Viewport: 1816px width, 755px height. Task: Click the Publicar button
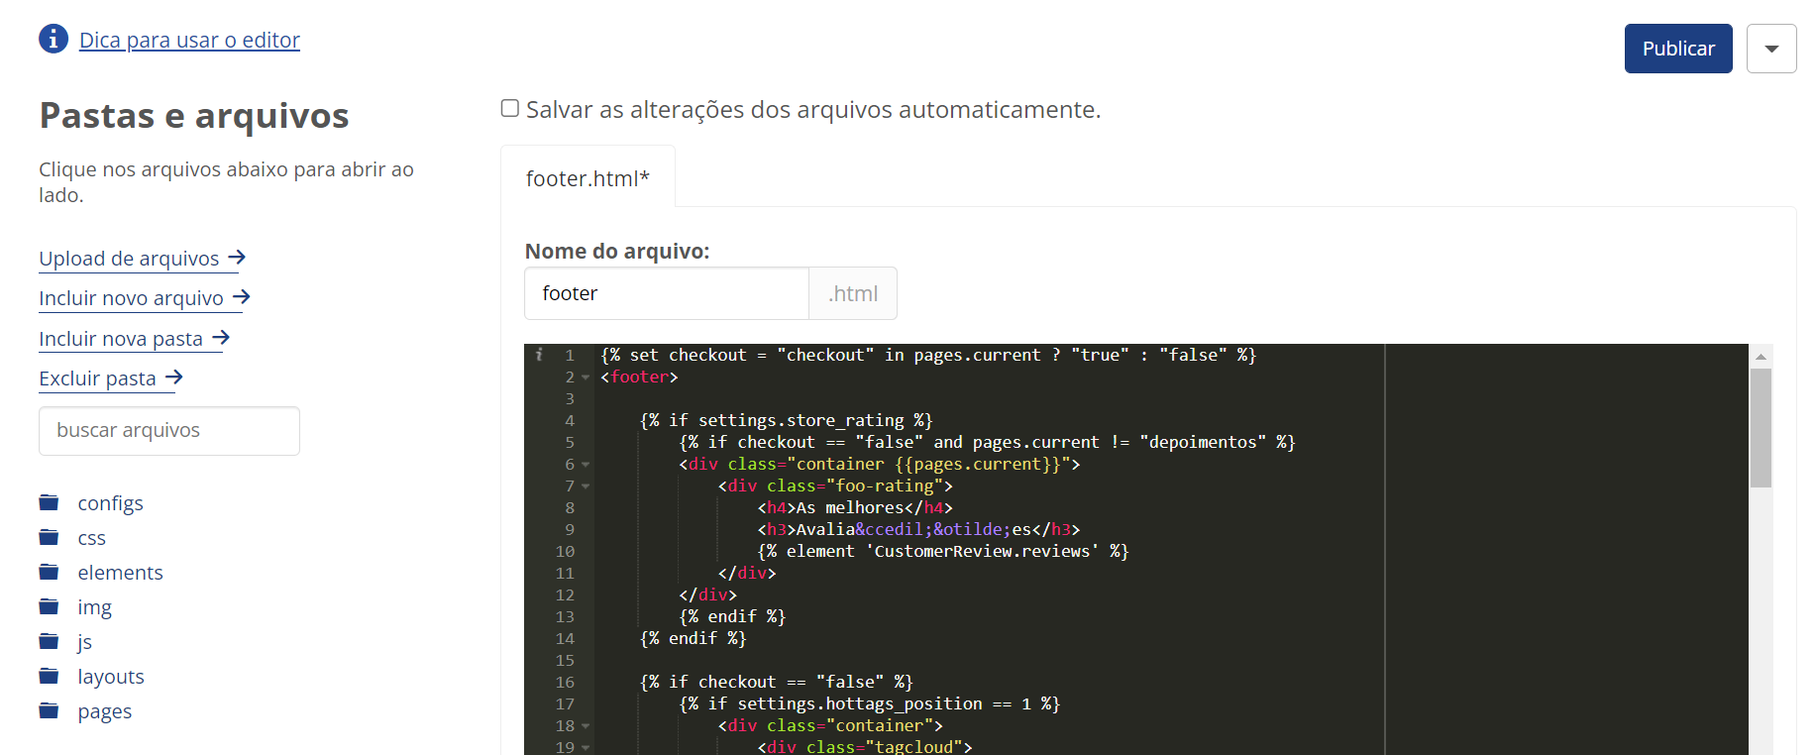click(x=1678, y=49)
